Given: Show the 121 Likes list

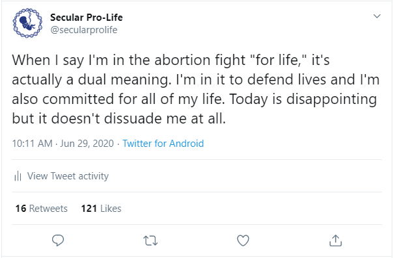Looking at the screenshot, I should 101,209.
